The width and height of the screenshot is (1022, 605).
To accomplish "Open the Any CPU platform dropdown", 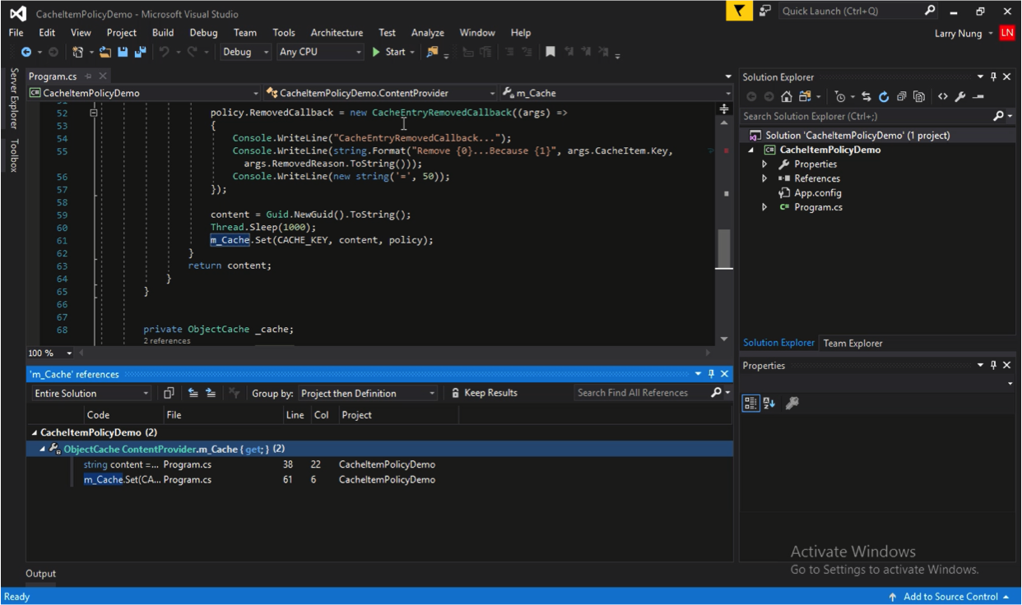I will (320, 52).
